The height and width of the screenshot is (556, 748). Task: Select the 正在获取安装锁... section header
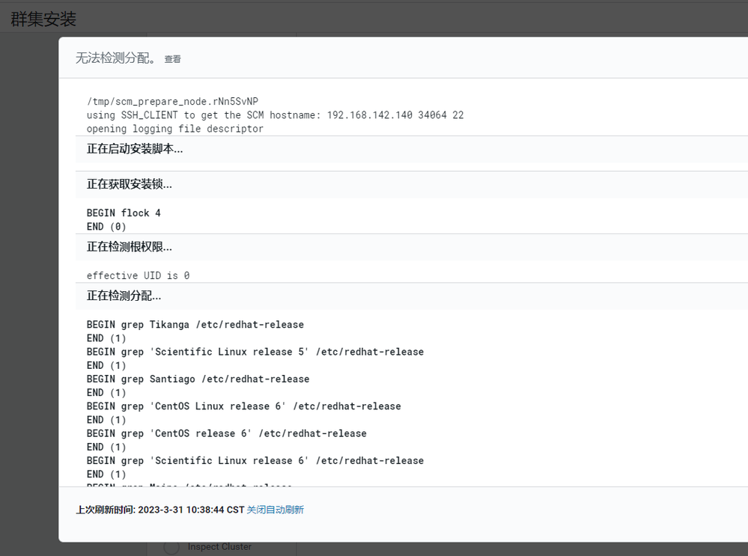(x=411, y=185)
